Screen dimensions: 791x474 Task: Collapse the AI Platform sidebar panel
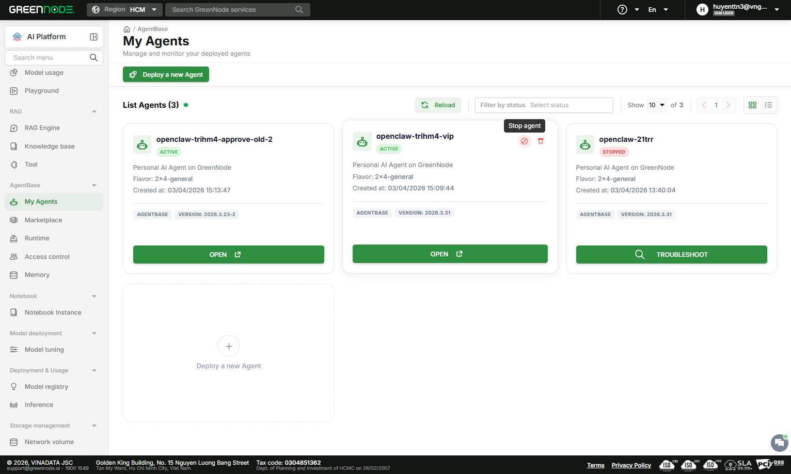94,37
